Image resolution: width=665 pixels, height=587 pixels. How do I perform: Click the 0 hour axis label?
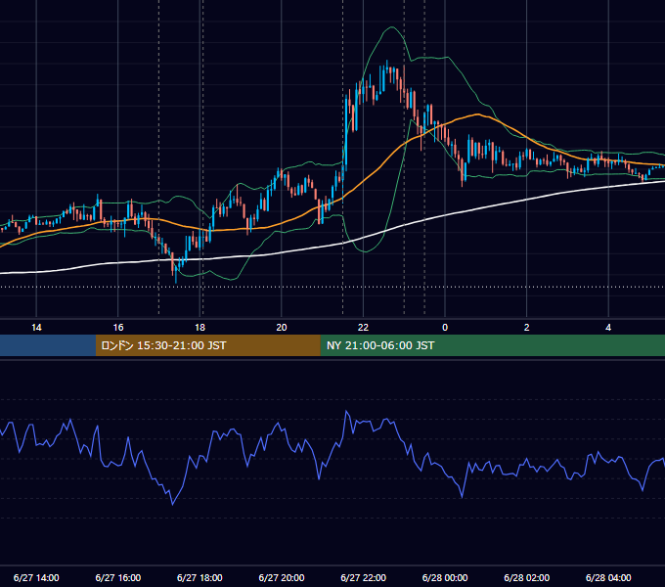coord(445,328)
